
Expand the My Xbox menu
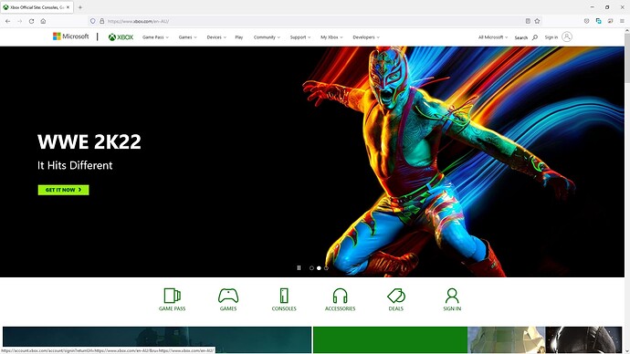pyautogui.click(x=331, y=37)
